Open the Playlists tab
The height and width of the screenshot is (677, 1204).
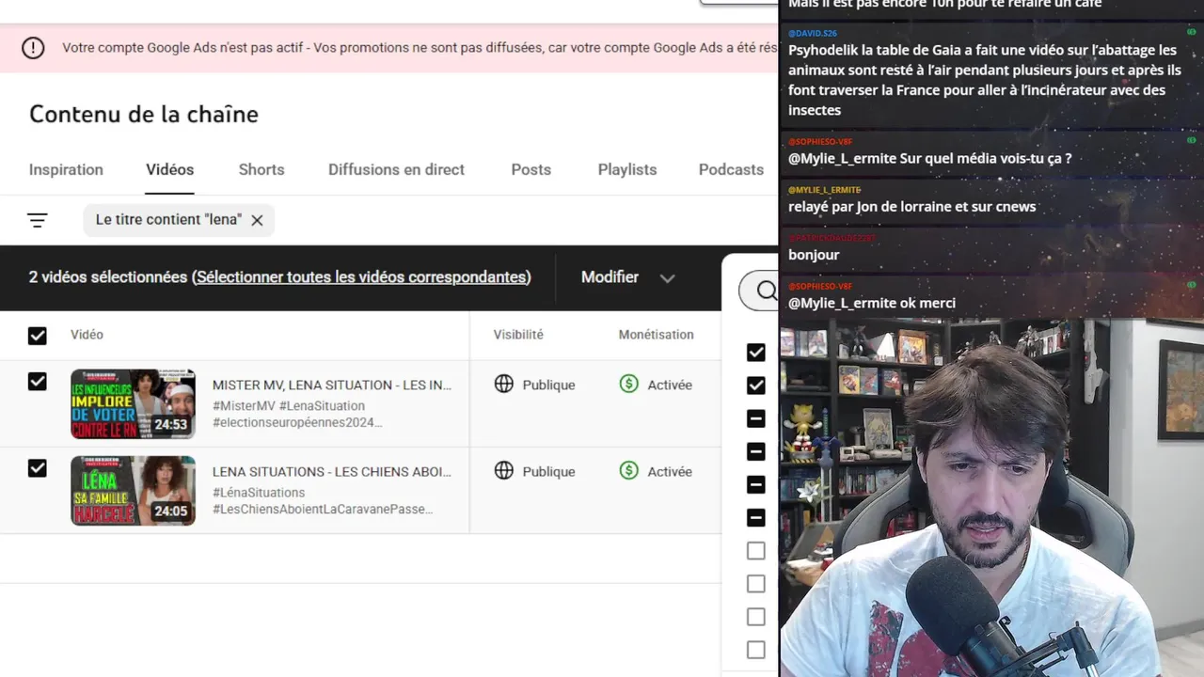point(627,169)
